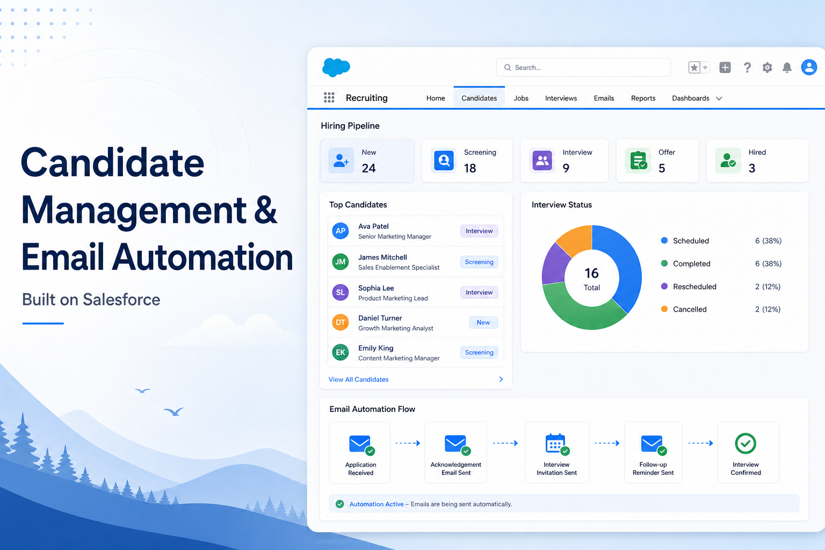Click the name Sophia Lee
This screenshot has width=825, height=550.
376,288
